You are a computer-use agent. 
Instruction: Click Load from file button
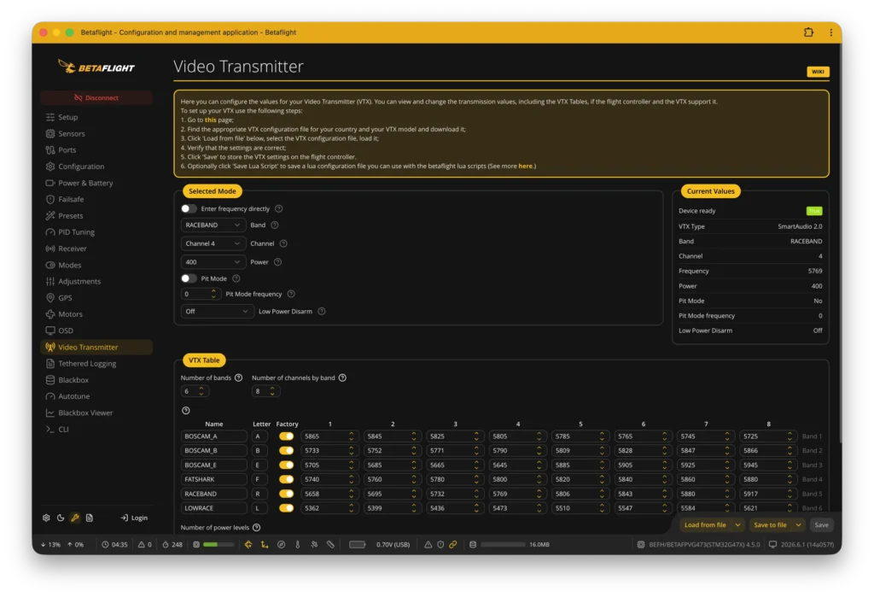point(705,525)
